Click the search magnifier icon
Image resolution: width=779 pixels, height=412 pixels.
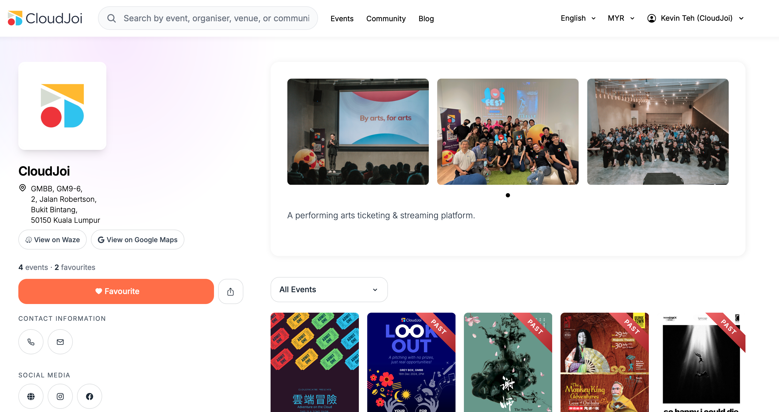pyautogui.click(x=112, y=18)
